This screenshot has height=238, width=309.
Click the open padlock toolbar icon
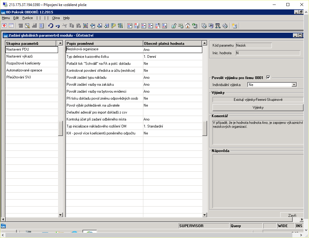pos(174,26)
